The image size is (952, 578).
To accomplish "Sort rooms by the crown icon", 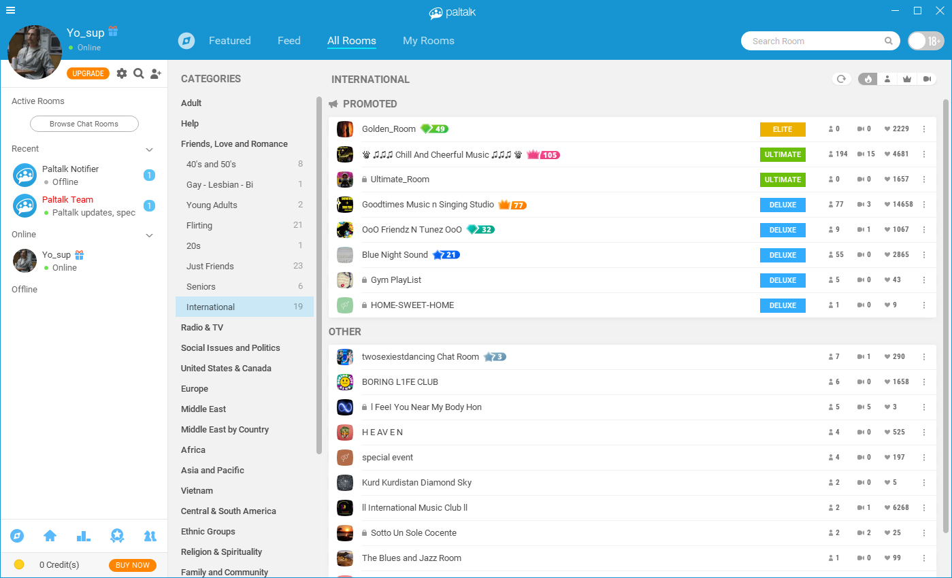I will (907, 79).
